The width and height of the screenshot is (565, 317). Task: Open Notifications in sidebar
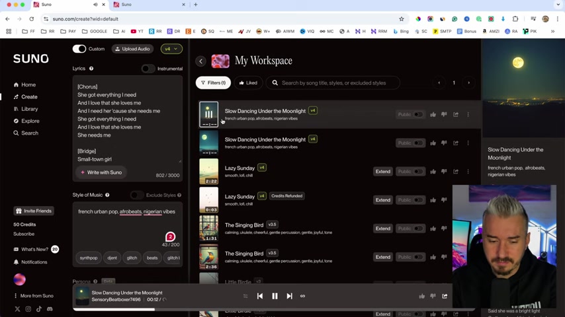[x=30, y=262]
